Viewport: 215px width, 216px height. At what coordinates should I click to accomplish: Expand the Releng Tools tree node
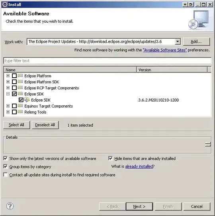pos(8,112)
